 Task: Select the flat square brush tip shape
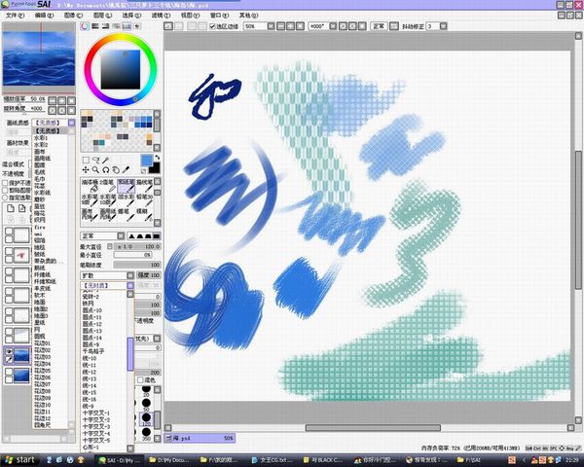pos(157,236)
